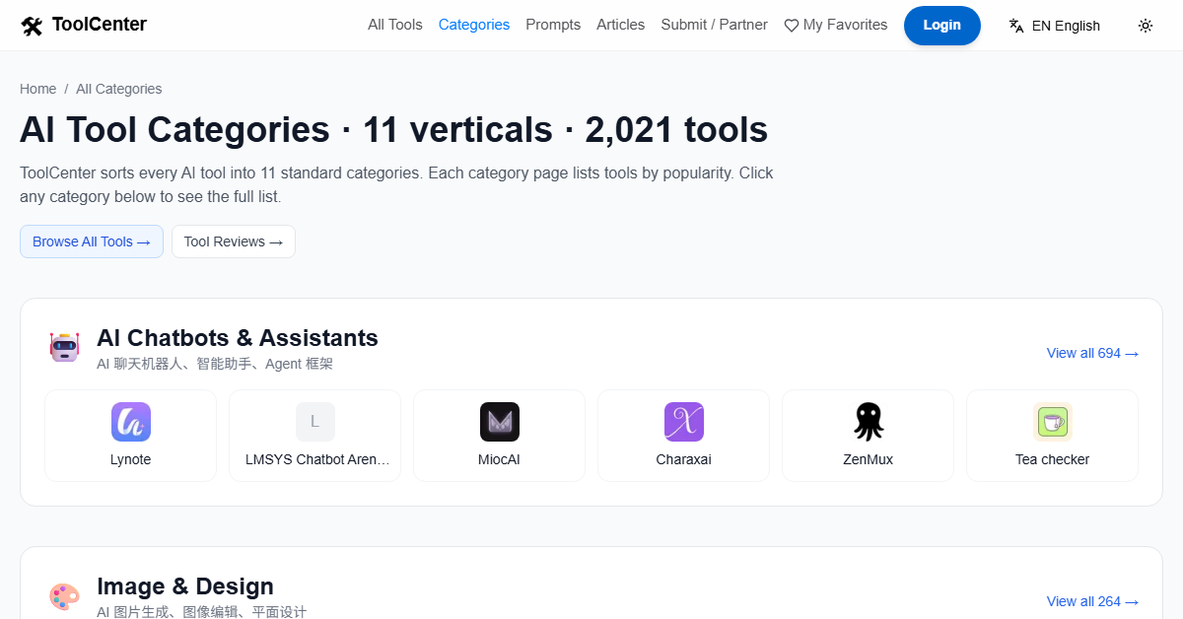Click the Lynote tool name label
This screenshot has width=1183, height=619.
pos(131,459)
